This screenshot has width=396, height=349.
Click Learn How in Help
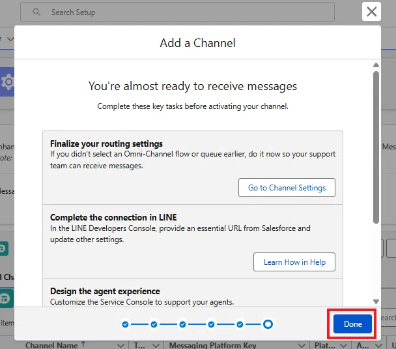[x=294, y=262]
